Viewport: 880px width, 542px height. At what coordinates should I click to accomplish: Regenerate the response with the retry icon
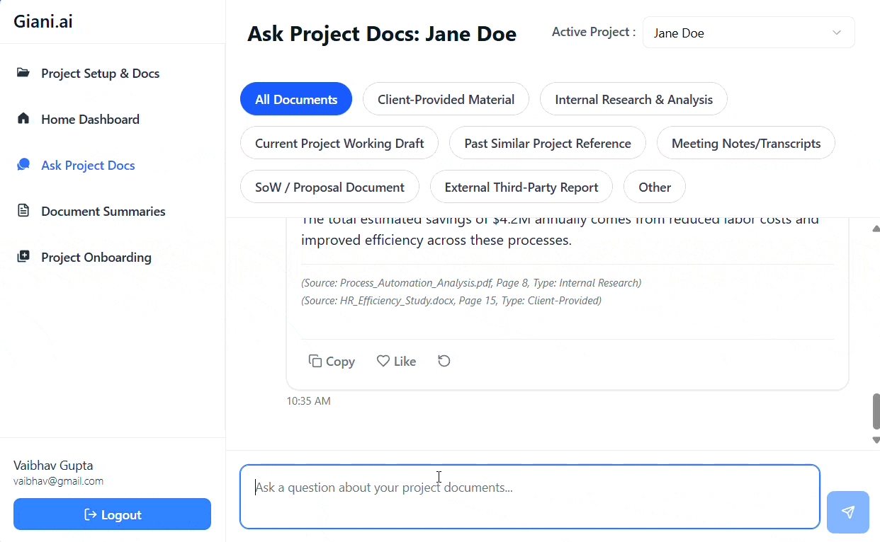pos(444,361)
